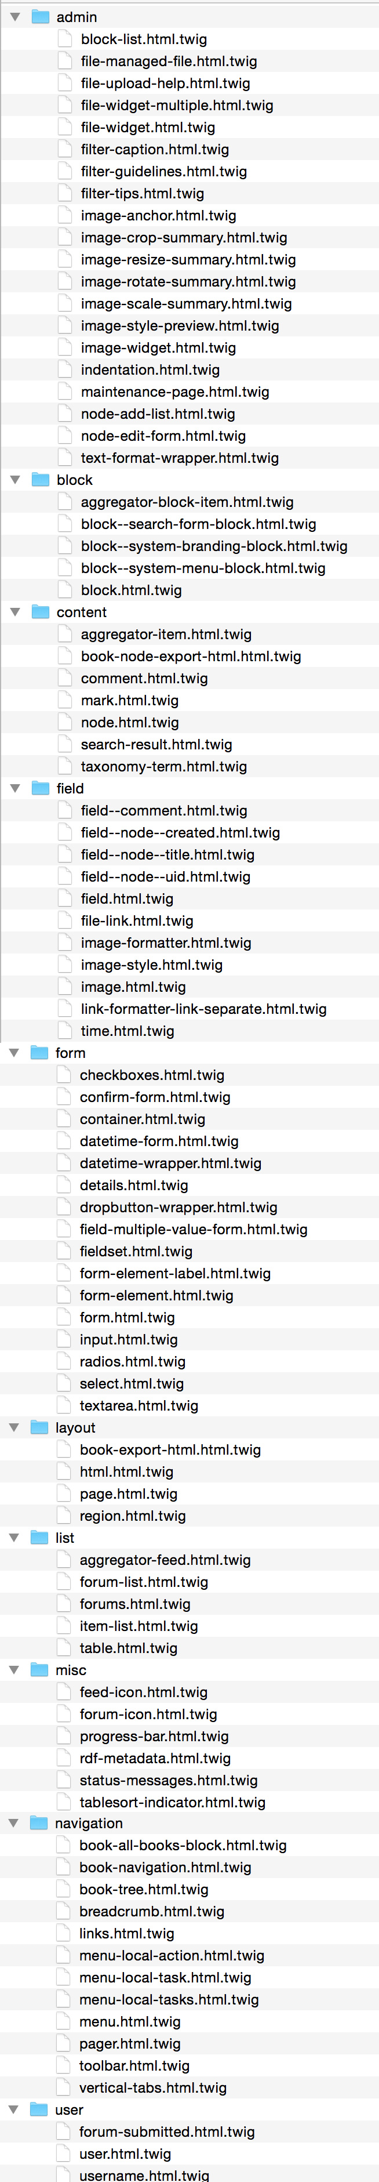379x2182 pixels.
Task: Select image-formatter.html.twig file
Action: 167,942
